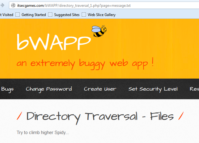Click the Web Slice Gallery bookmark icon

click(84, 14)
